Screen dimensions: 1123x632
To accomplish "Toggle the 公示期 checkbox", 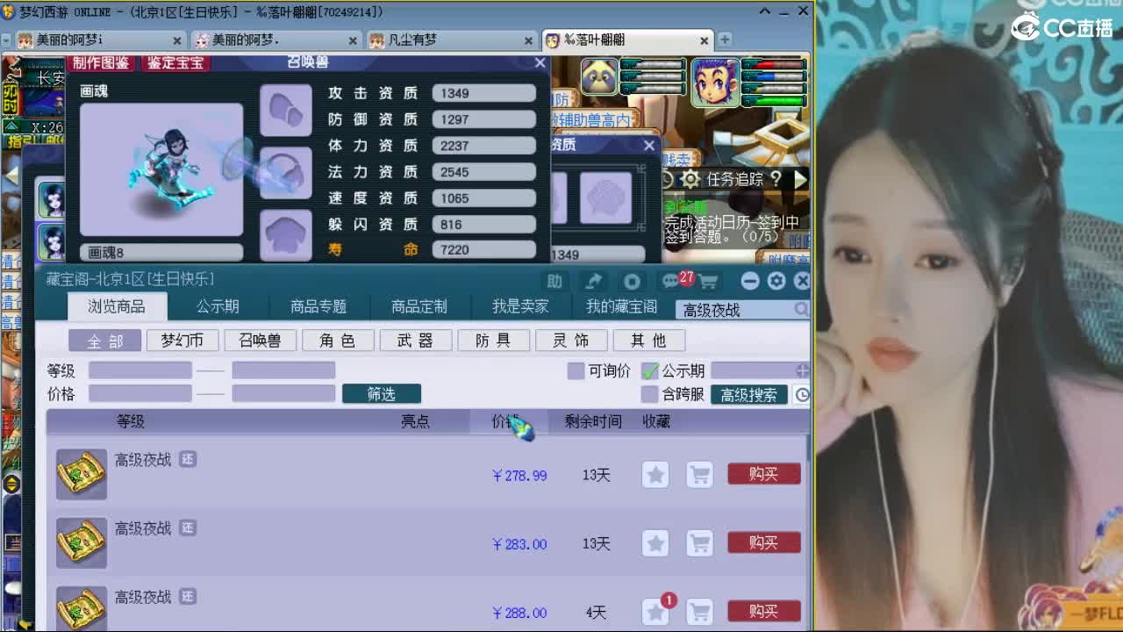I will pos(650,371).
